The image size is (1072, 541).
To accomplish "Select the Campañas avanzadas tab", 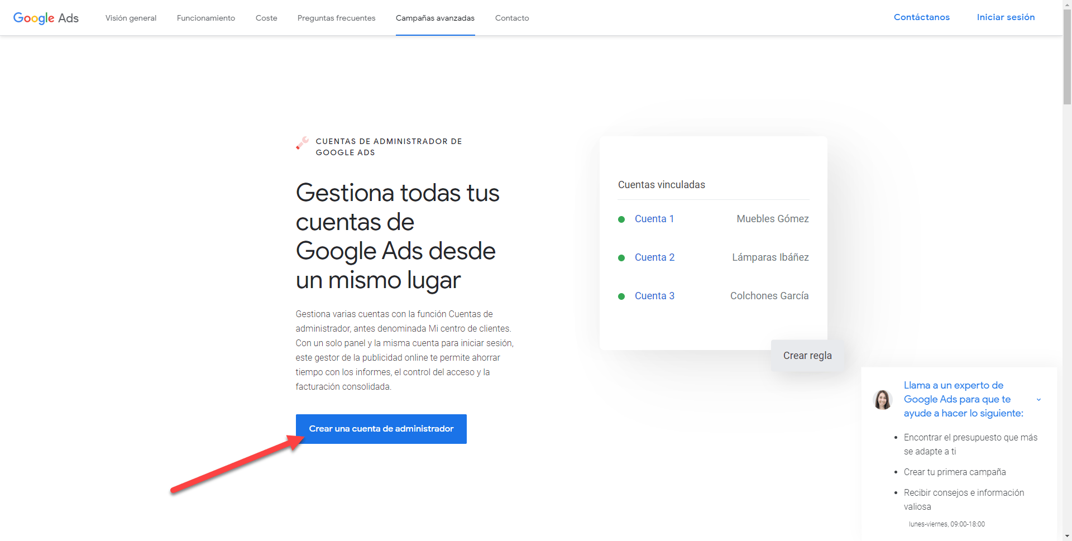I will pos(435,18).
